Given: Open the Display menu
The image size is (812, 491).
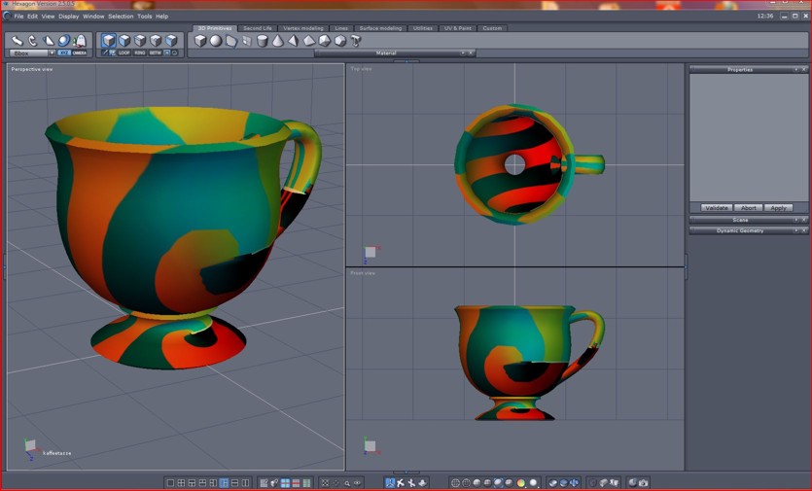Looking at the screenshot, I should tap(68, 17).
